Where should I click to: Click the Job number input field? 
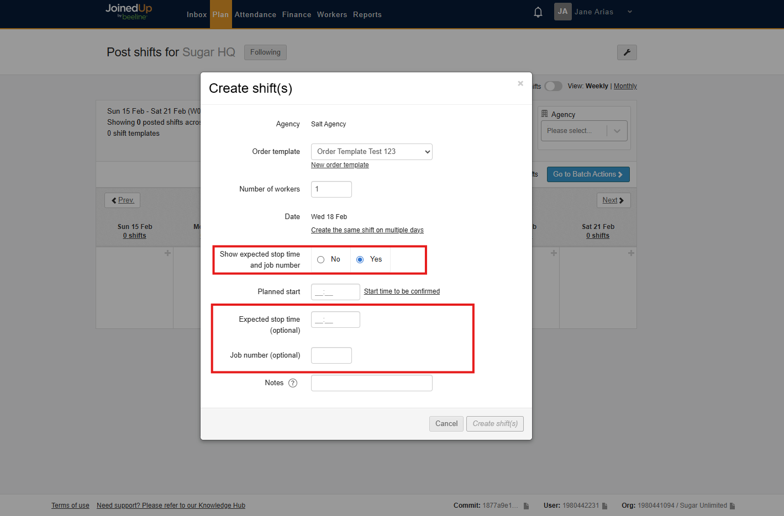[331, 355]
